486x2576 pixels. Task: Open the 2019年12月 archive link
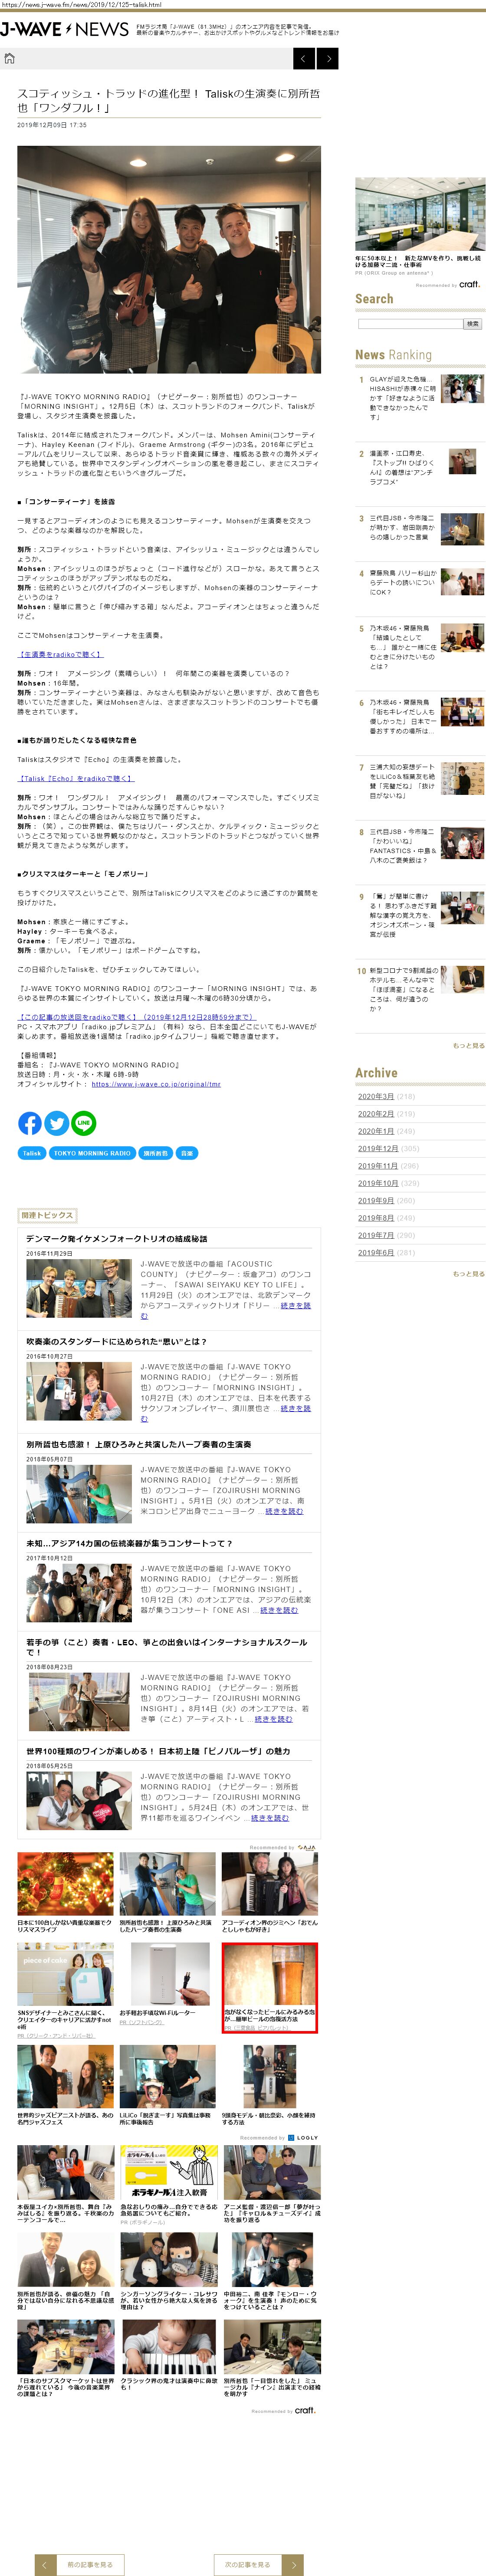378,1148
